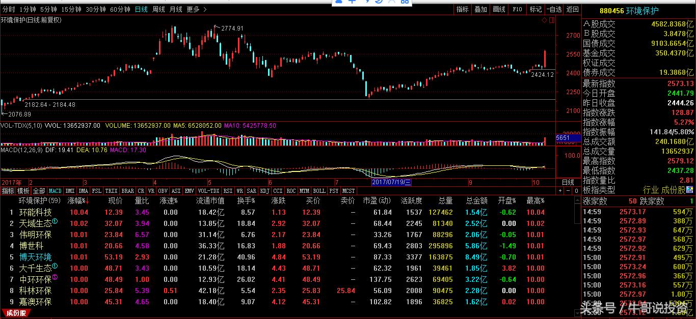Click the F10 fundamentals icon
Viewport: 696px width, 319px height.
point(517,9)
